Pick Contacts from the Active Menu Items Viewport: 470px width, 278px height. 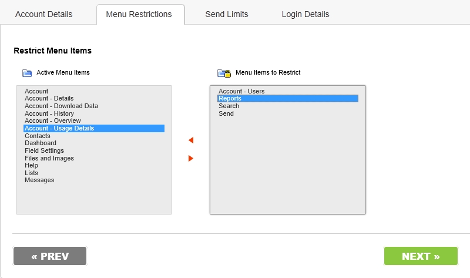click(94, 136)
